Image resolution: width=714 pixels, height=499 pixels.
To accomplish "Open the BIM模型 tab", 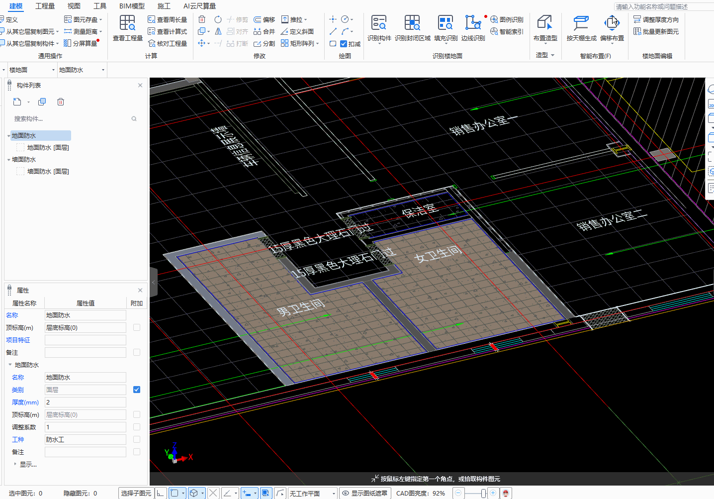I will coord(132,6).
